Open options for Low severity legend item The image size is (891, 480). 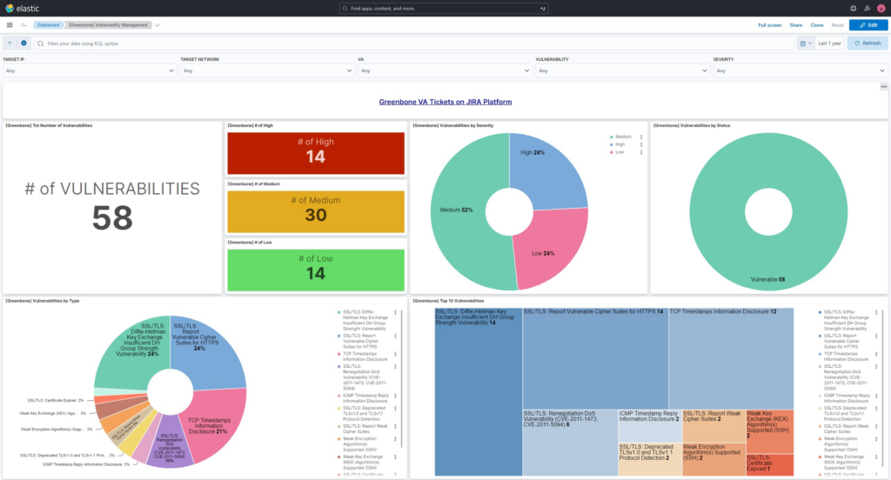[x=641, y=152]
